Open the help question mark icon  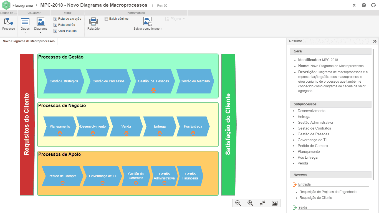click(x=364, y=5)
